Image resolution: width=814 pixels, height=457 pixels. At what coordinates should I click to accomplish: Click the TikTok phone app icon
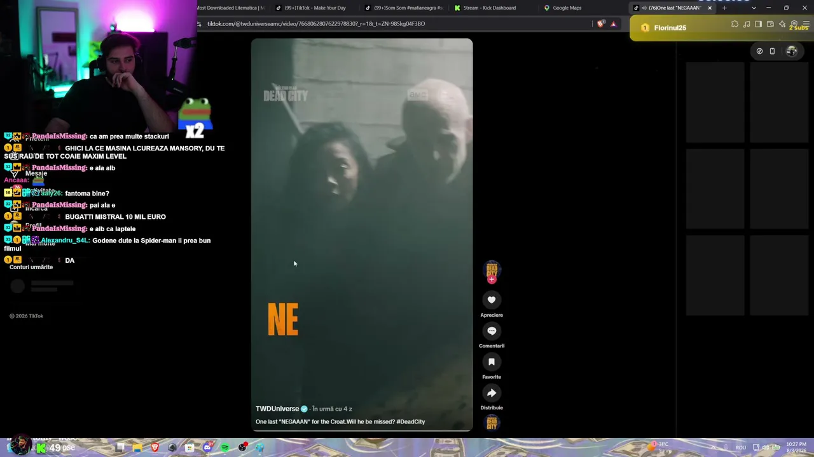point(773,51)
